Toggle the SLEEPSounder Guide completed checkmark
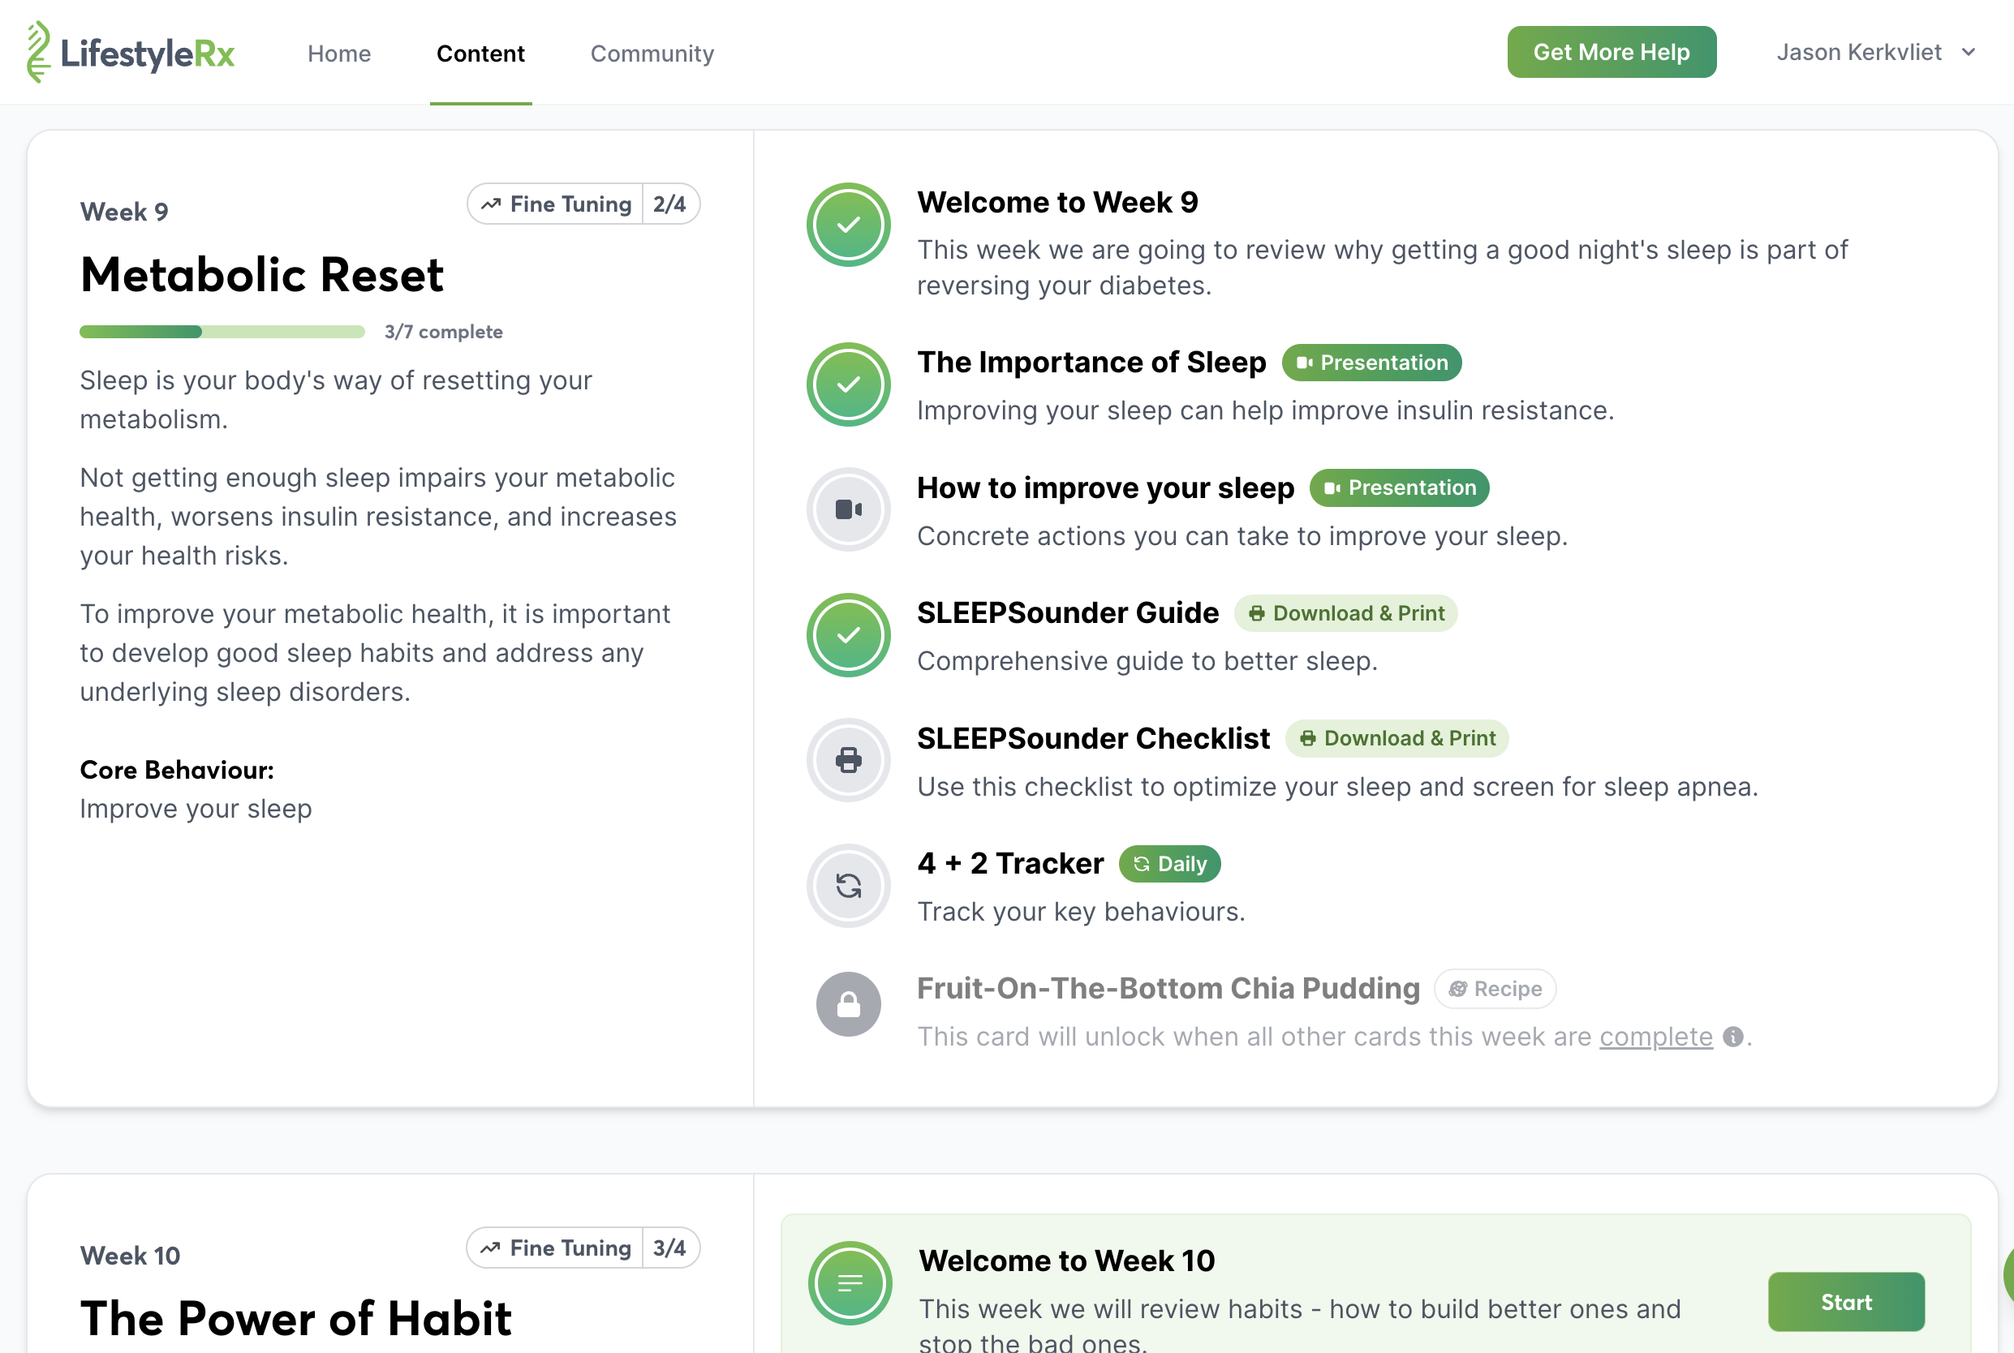Screen dimensions: 2014x1353 (848, 635)
